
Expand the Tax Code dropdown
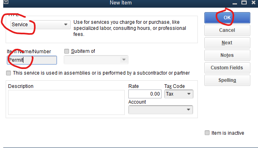pyautogui.click(x=189, y=94)
